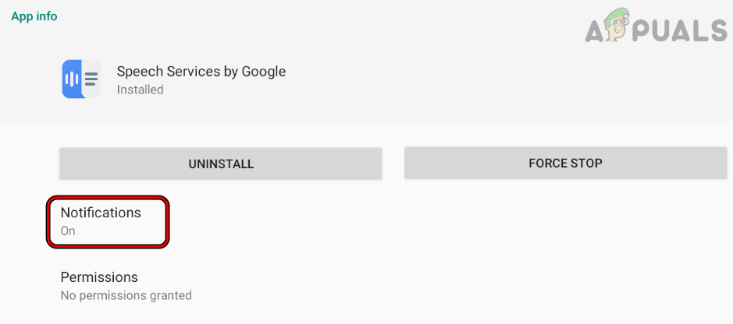Tap the 'On' status under Notifications
The image size is (733, 324).
click(68, 231)
